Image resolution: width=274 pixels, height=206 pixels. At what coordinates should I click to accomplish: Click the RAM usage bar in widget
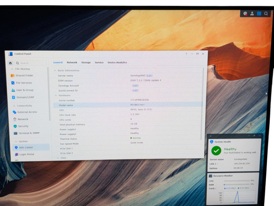237,184
